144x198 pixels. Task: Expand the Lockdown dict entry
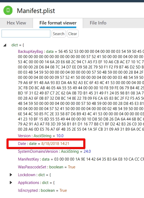(11, 175)
